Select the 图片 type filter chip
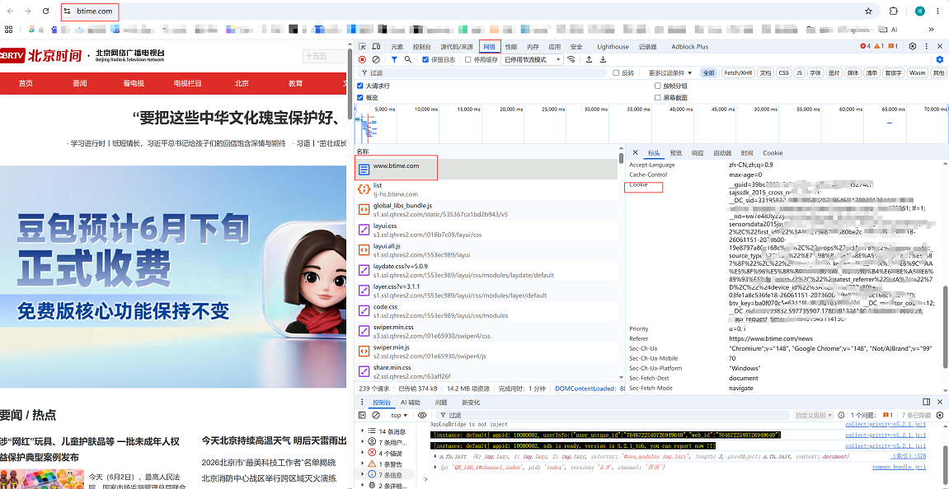Screen dimensions: 949x489 (834, 72)
